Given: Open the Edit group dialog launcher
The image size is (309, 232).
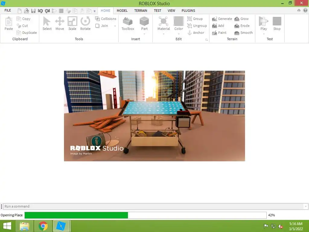Looking at the screenshot, I should (206, 40).
